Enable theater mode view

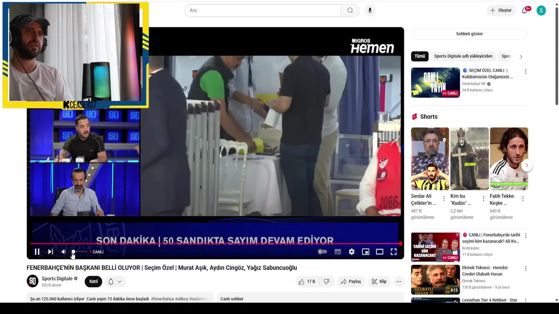point(380,252)
